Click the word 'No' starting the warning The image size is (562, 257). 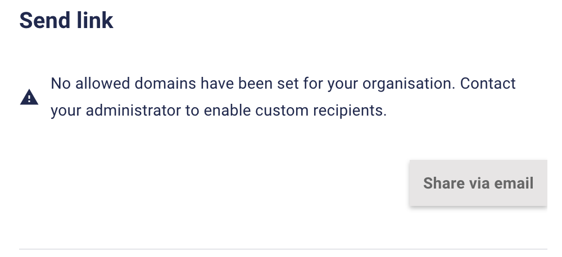click(x=61, y=84)
